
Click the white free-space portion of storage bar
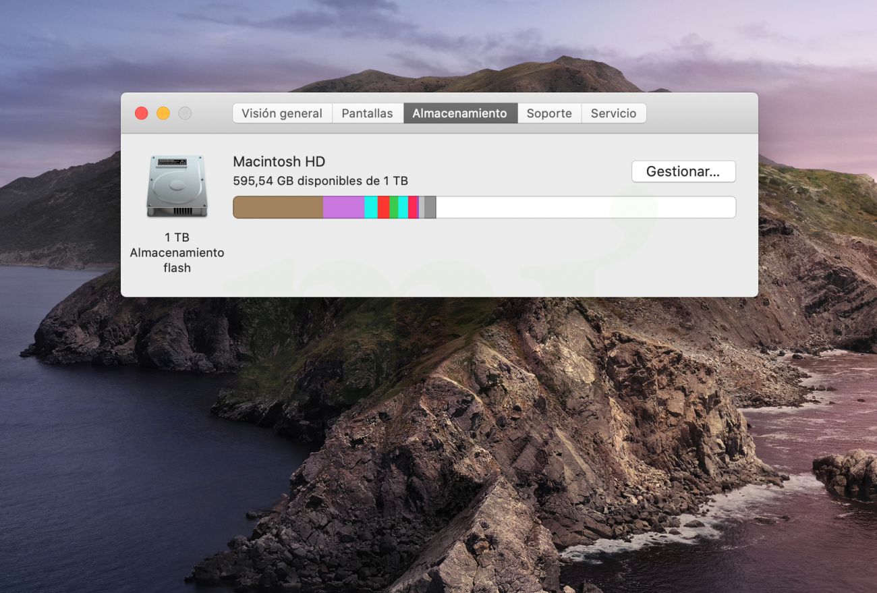[586, 207]
